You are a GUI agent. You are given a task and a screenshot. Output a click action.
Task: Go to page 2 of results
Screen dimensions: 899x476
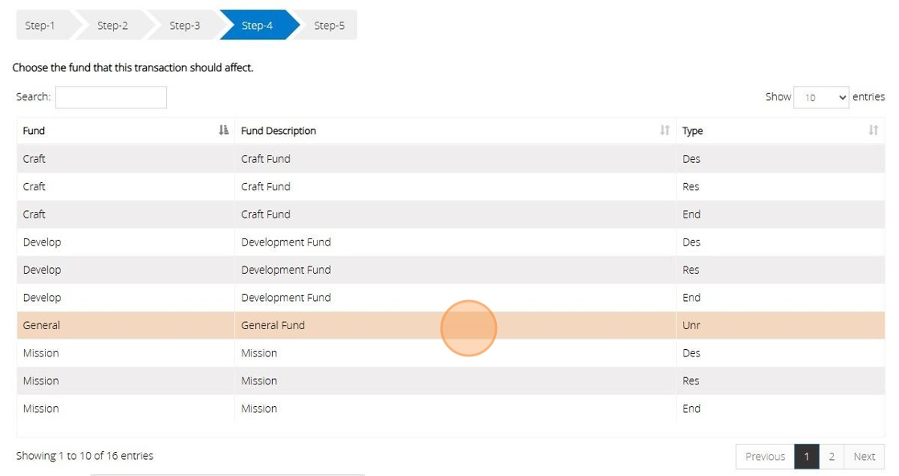pyautogui.click(x=832, y=457)
